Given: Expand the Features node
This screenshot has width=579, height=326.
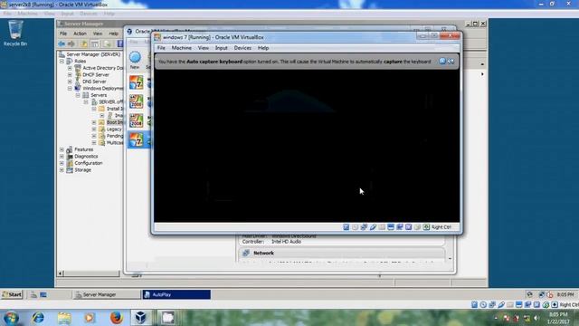Looking at the screenshot, I should (62, 149).
